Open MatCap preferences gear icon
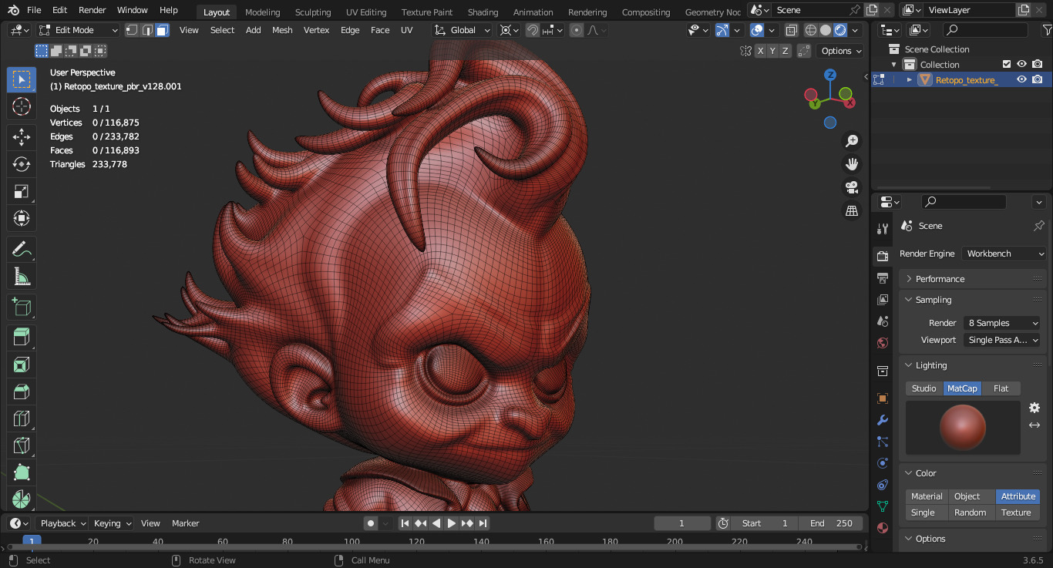 pos(1034,408)
